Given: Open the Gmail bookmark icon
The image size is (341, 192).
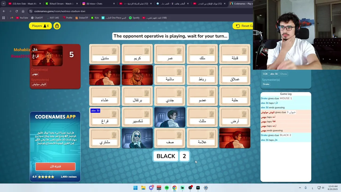Looking at the screenshot, I should coord(11,18).
